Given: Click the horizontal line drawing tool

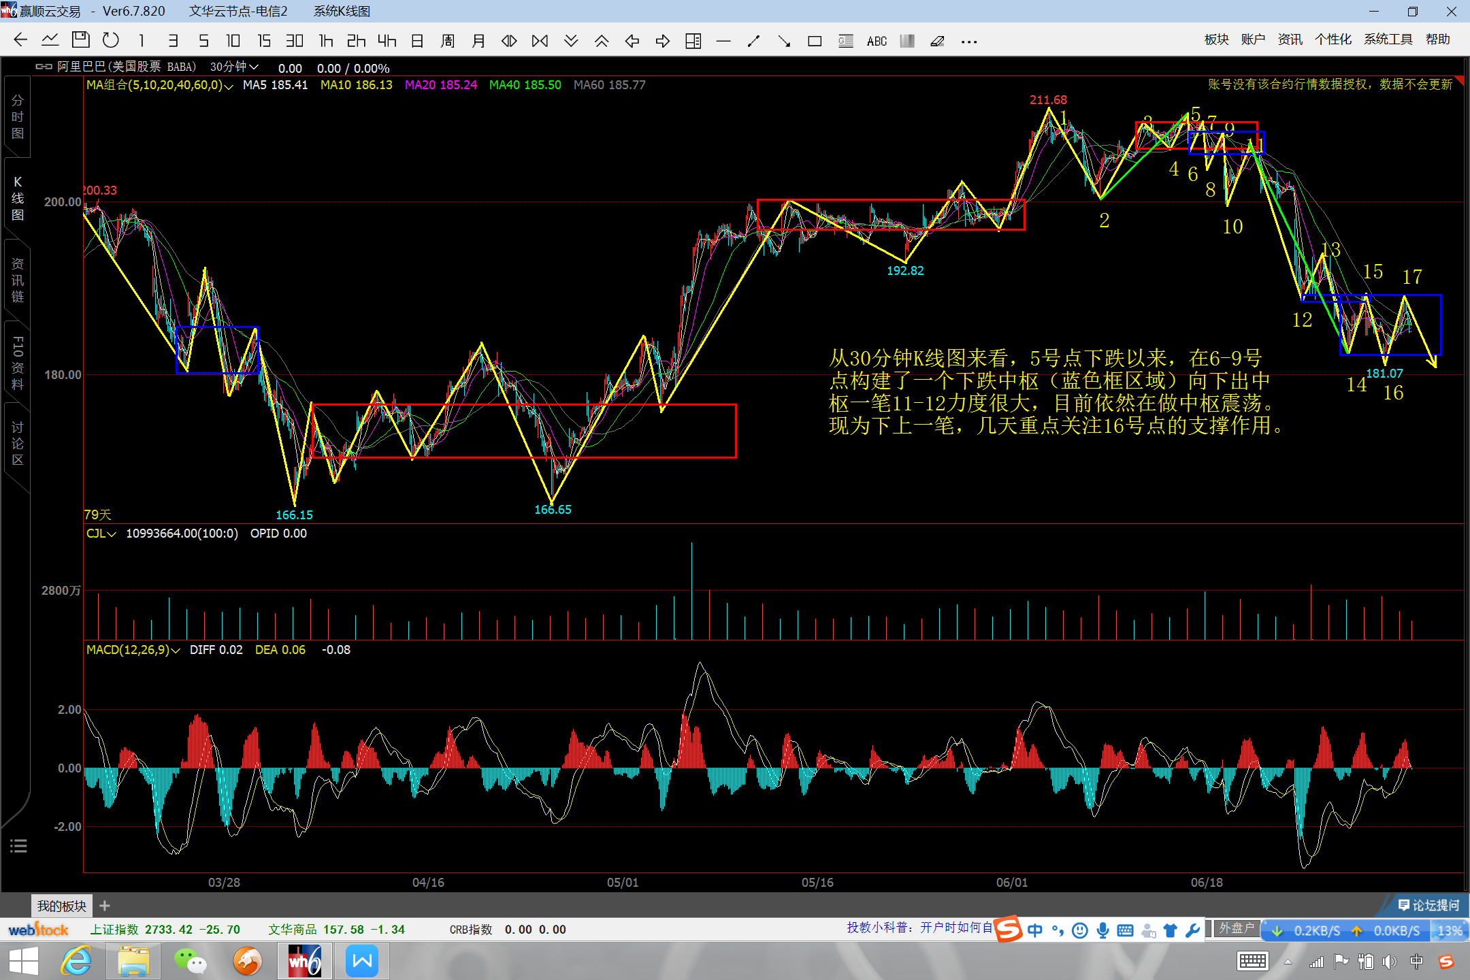Looking at the screenshot, I should click(x=723, y=42).
